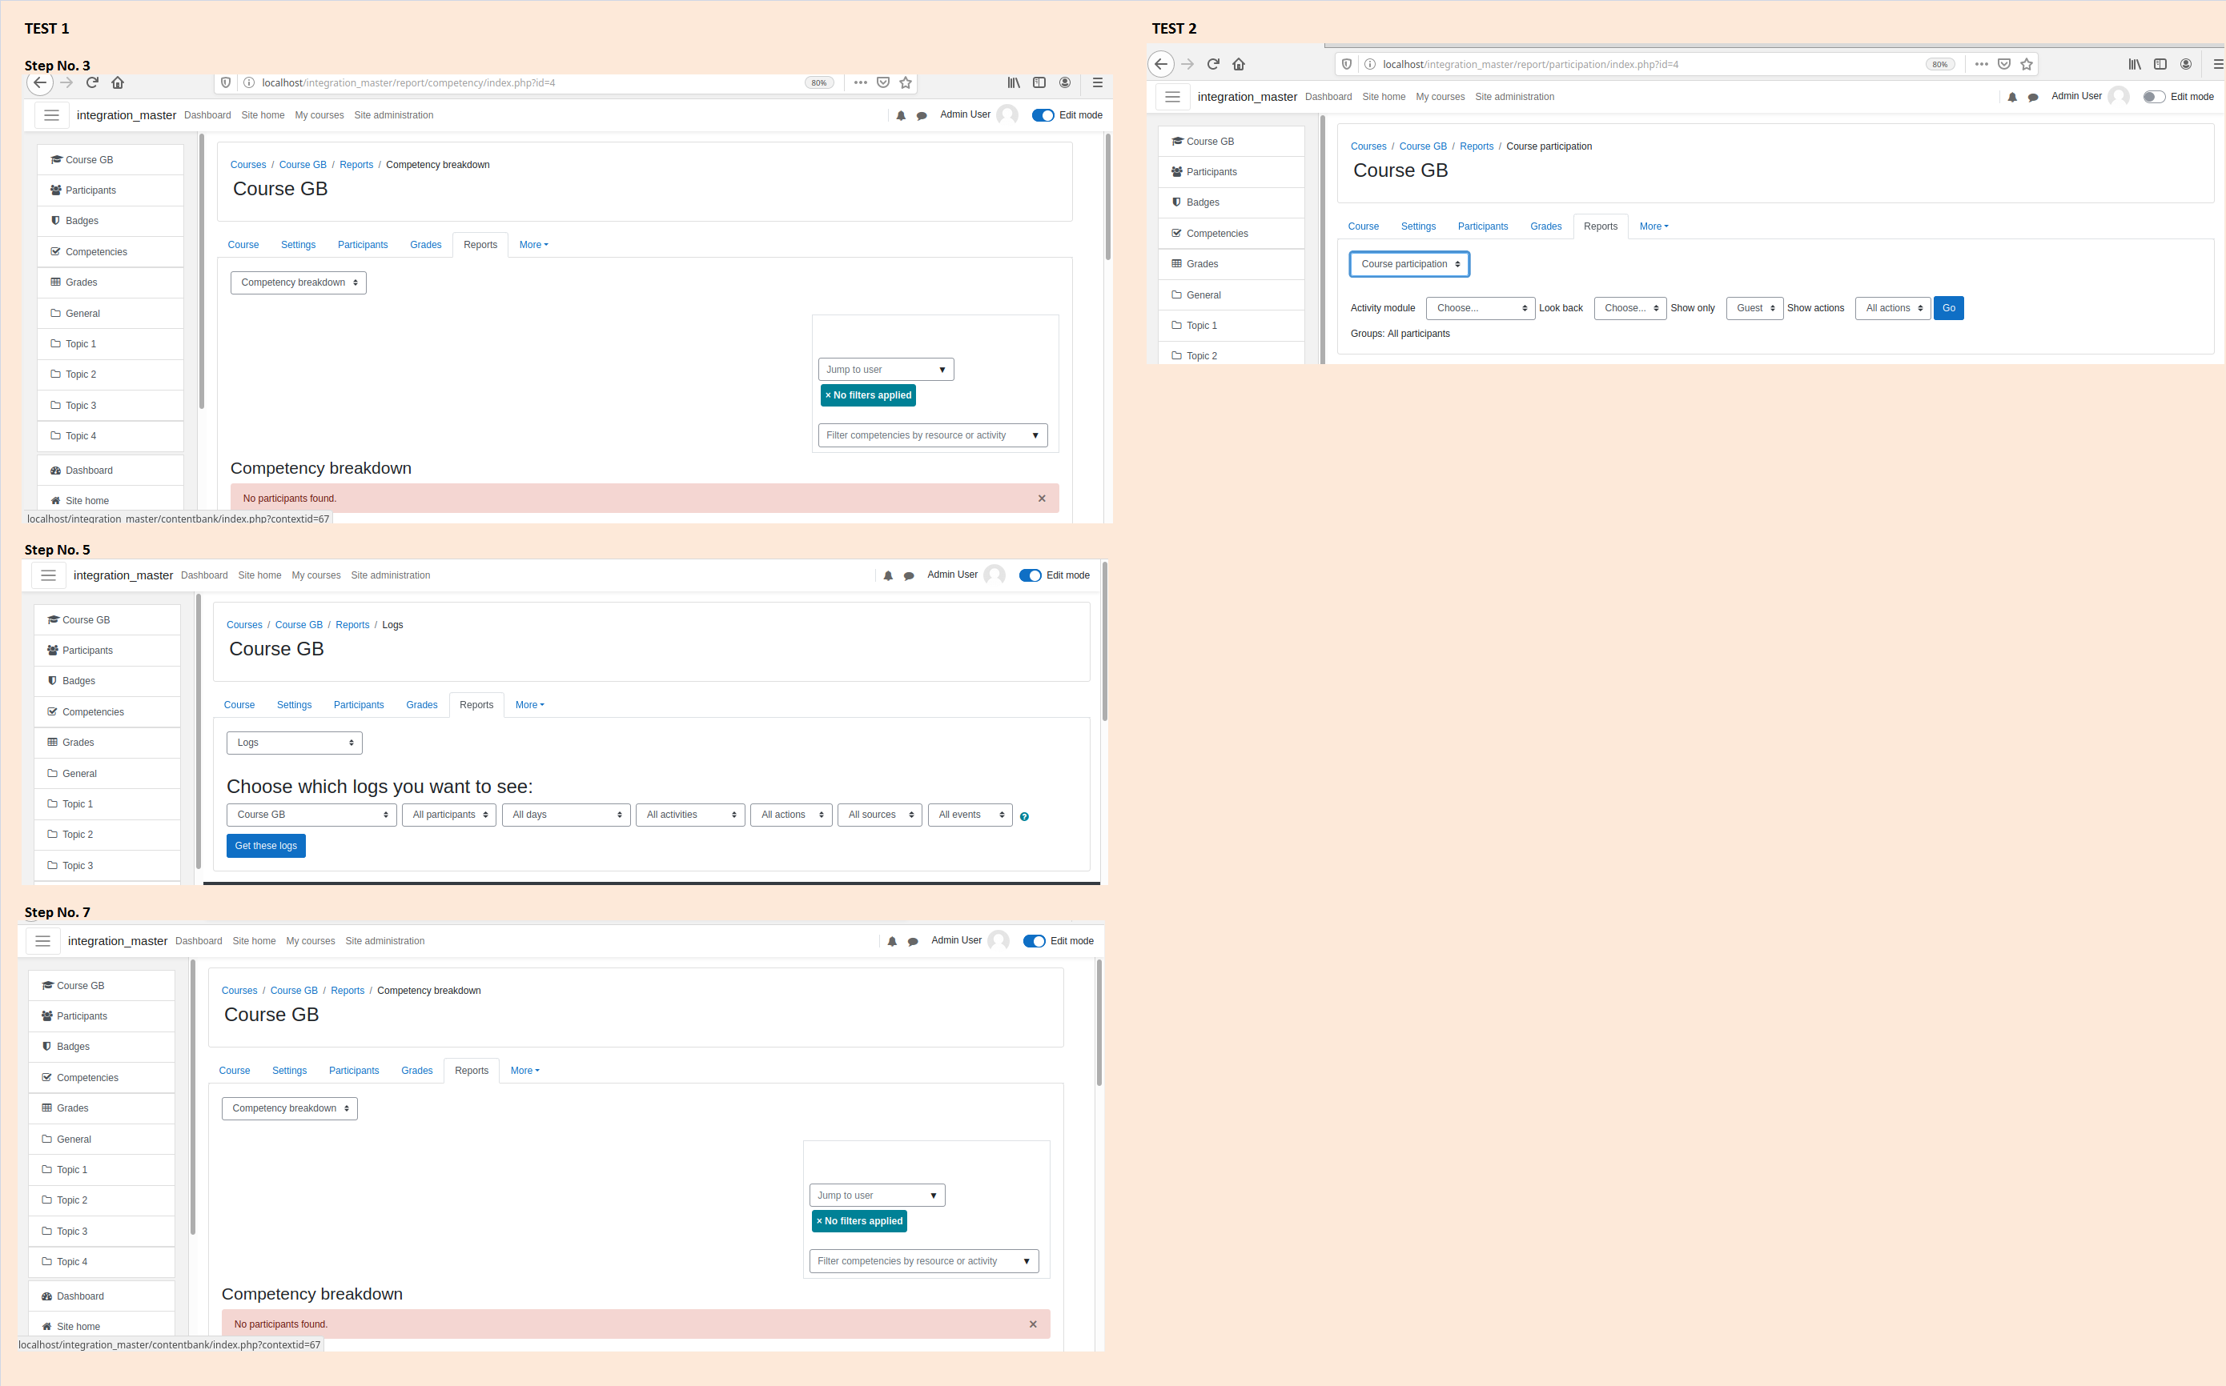Open All participants dropdown in logs filter
The height and width of the screenshot is (1386, 2226).
(449, 815)
